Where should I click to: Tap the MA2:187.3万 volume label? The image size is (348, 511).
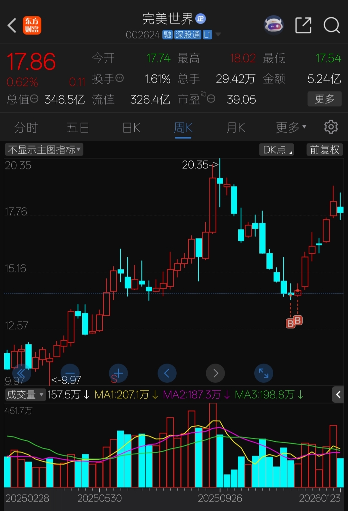[197, 395]
